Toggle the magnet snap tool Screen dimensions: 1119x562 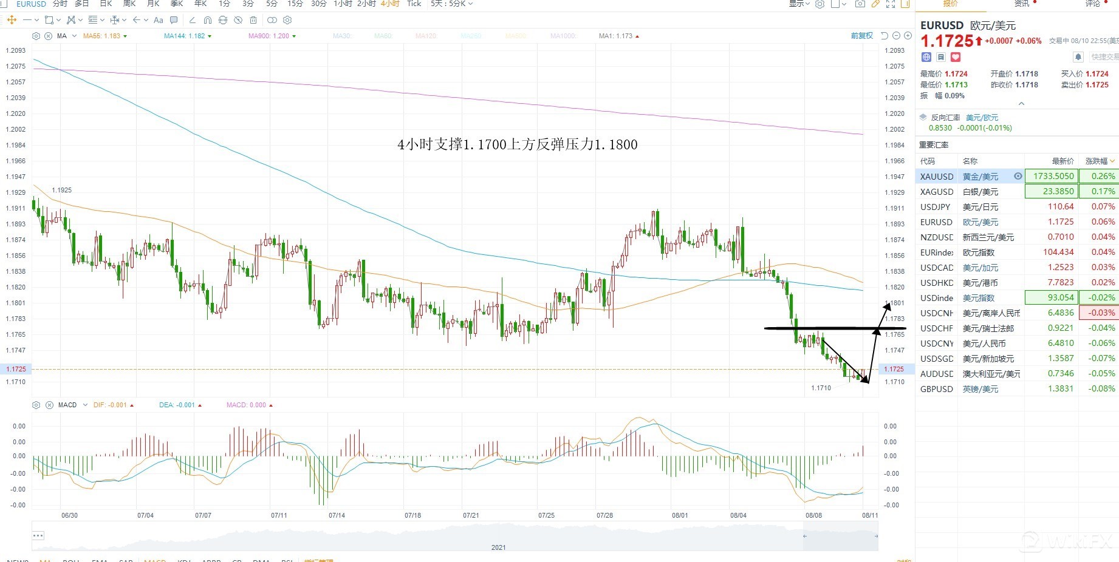point(208,20)
